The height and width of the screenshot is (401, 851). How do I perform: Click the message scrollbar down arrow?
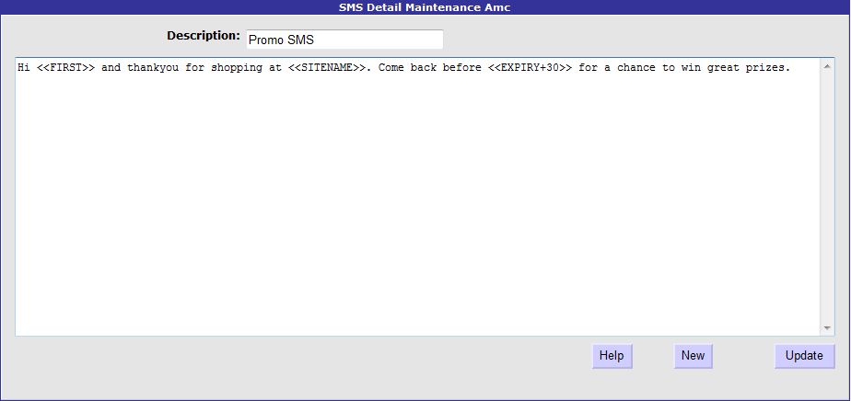(827, 327)
